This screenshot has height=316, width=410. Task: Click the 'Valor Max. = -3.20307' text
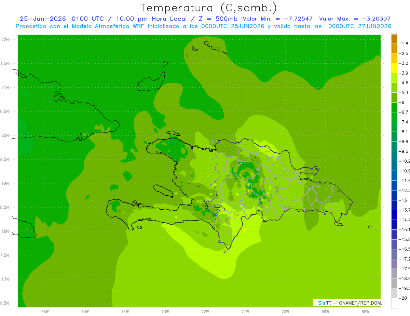[x=355, y=19]
